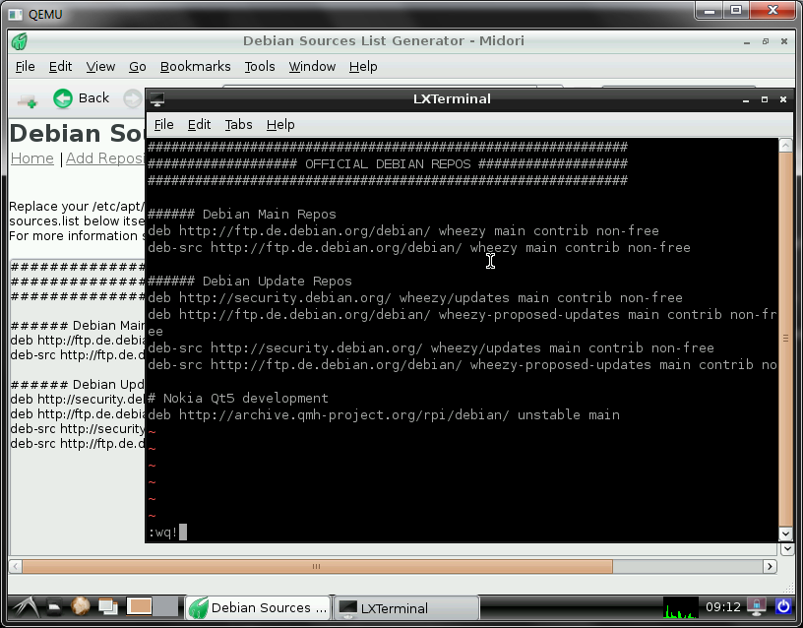803x628 pixels.
Task: Maximize the LXTerminal window
Action: [764, 99]
